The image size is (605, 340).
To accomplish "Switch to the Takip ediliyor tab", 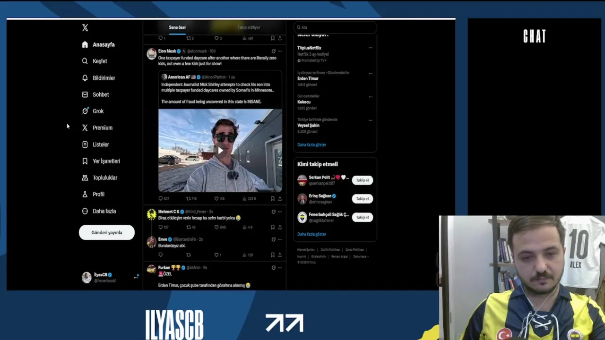I will click(x=249, y=27).
